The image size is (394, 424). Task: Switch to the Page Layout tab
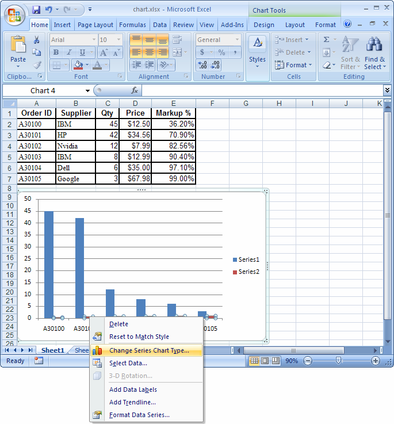[95, 25]
